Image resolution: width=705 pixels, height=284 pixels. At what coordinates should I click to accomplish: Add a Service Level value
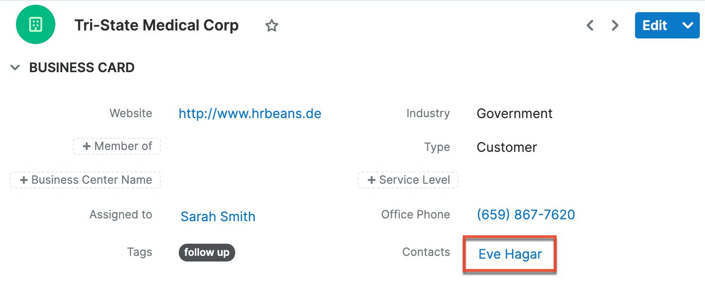pos(408,180)
